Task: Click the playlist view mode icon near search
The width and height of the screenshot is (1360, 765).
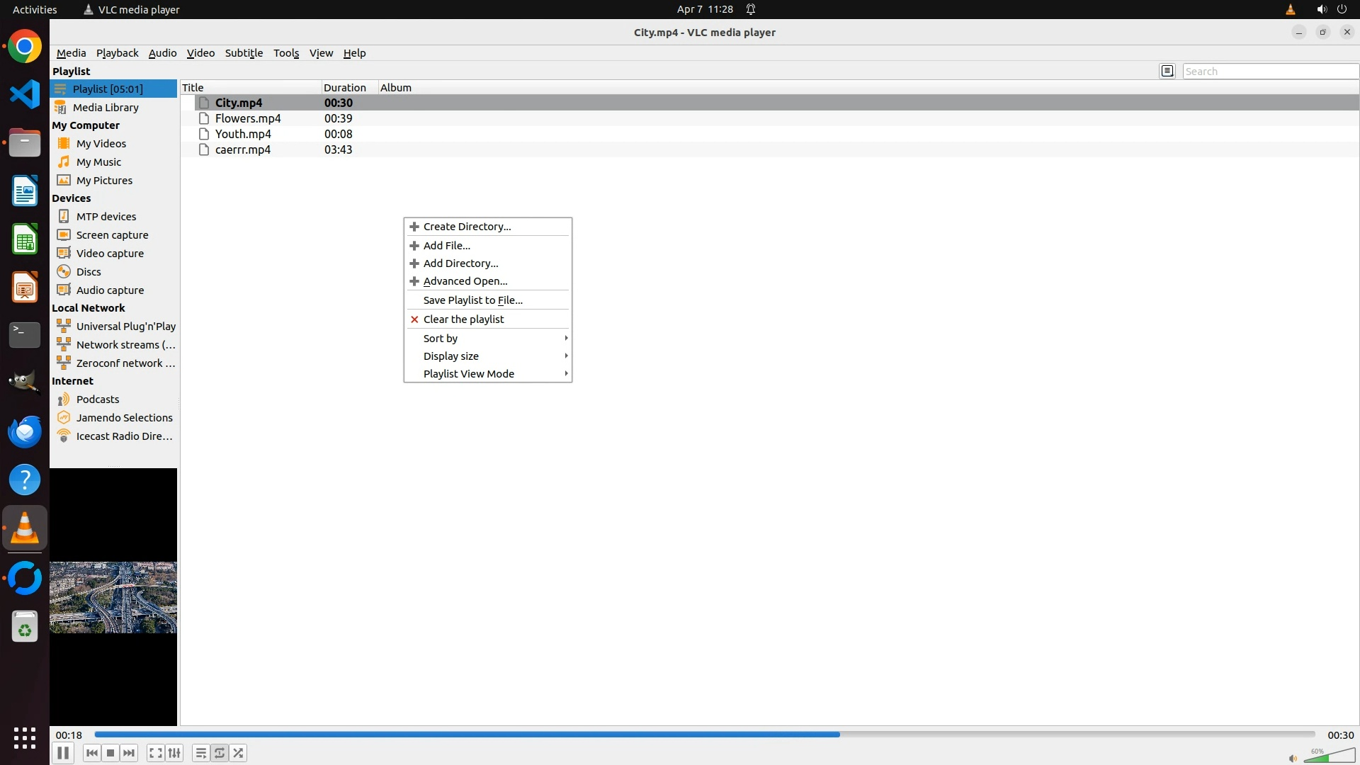Action: click(x=1167, y=71)
